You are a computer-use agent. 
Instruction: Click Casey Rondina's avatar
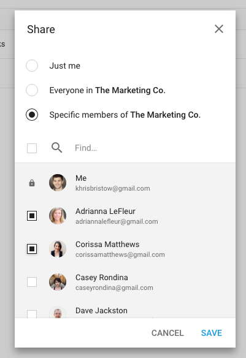pos(58,282)
